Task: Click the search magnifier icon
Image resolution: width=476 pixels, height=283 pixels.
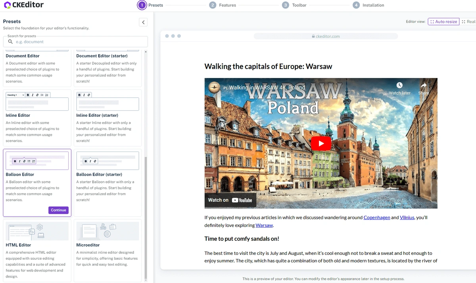Action: click(x=10, y=42)
